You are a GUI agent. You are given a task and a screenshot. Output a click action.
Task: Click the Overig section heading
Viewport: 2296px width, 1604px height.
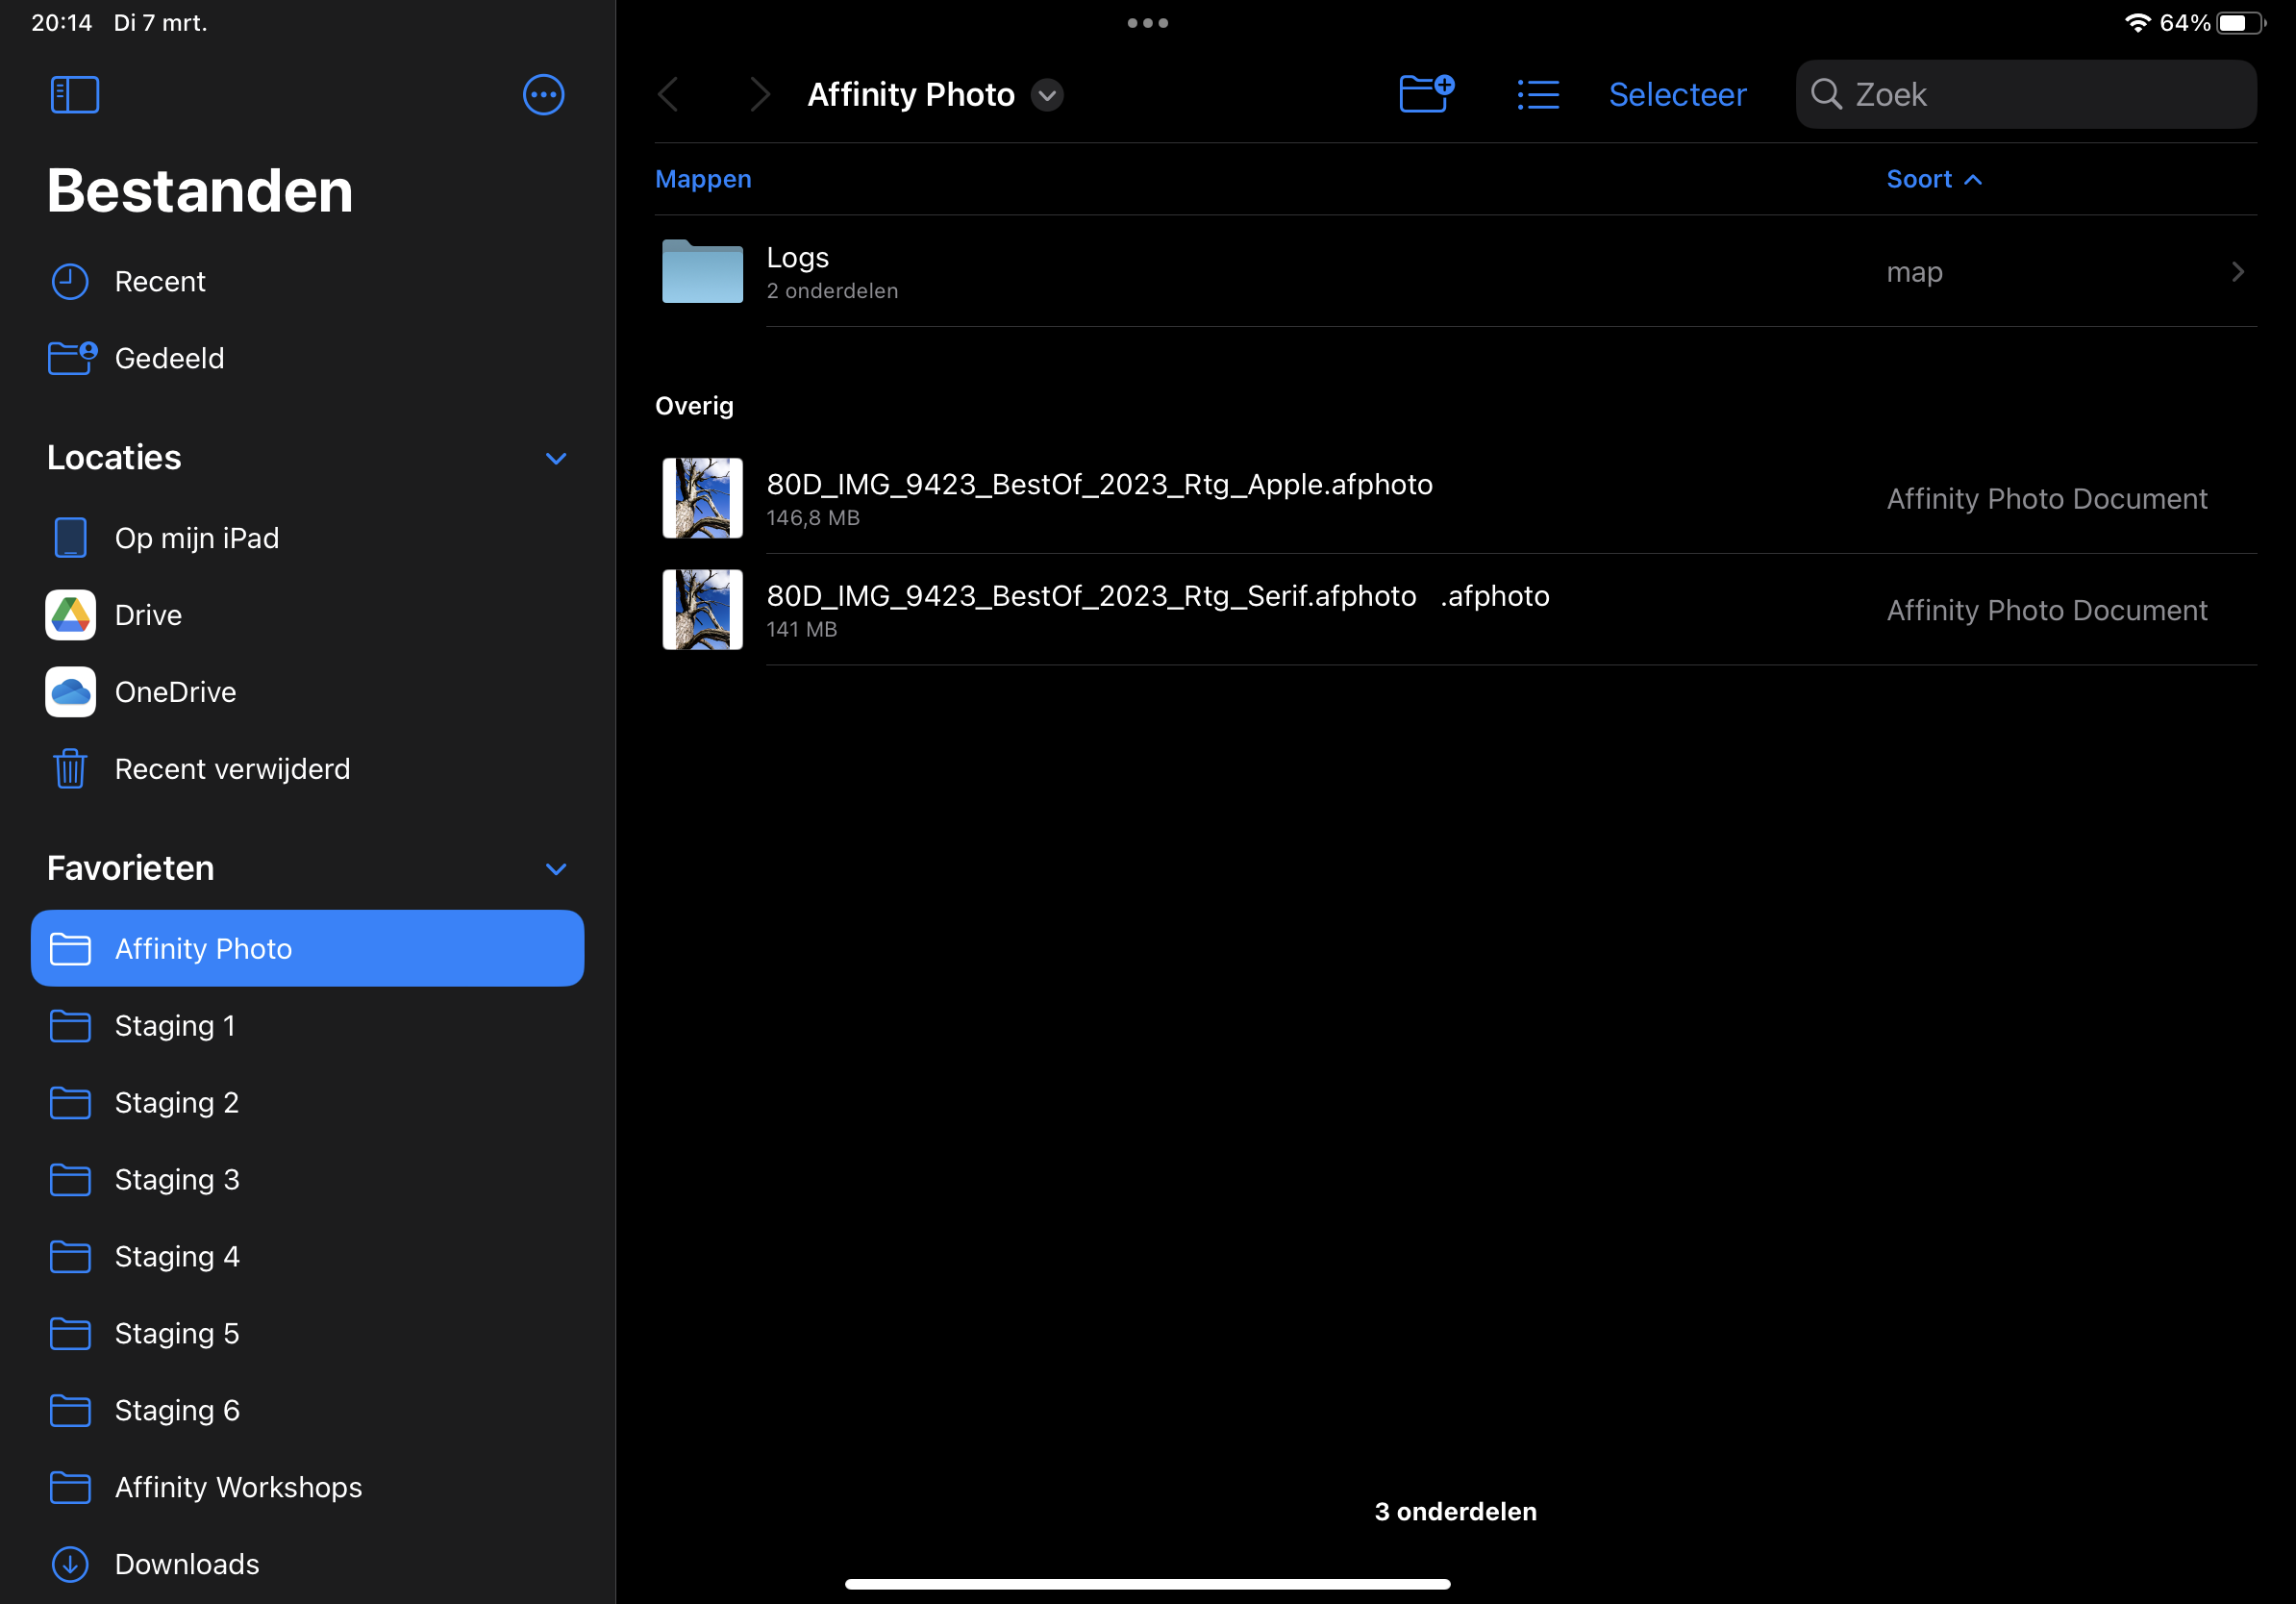click(x=694, y=406)
